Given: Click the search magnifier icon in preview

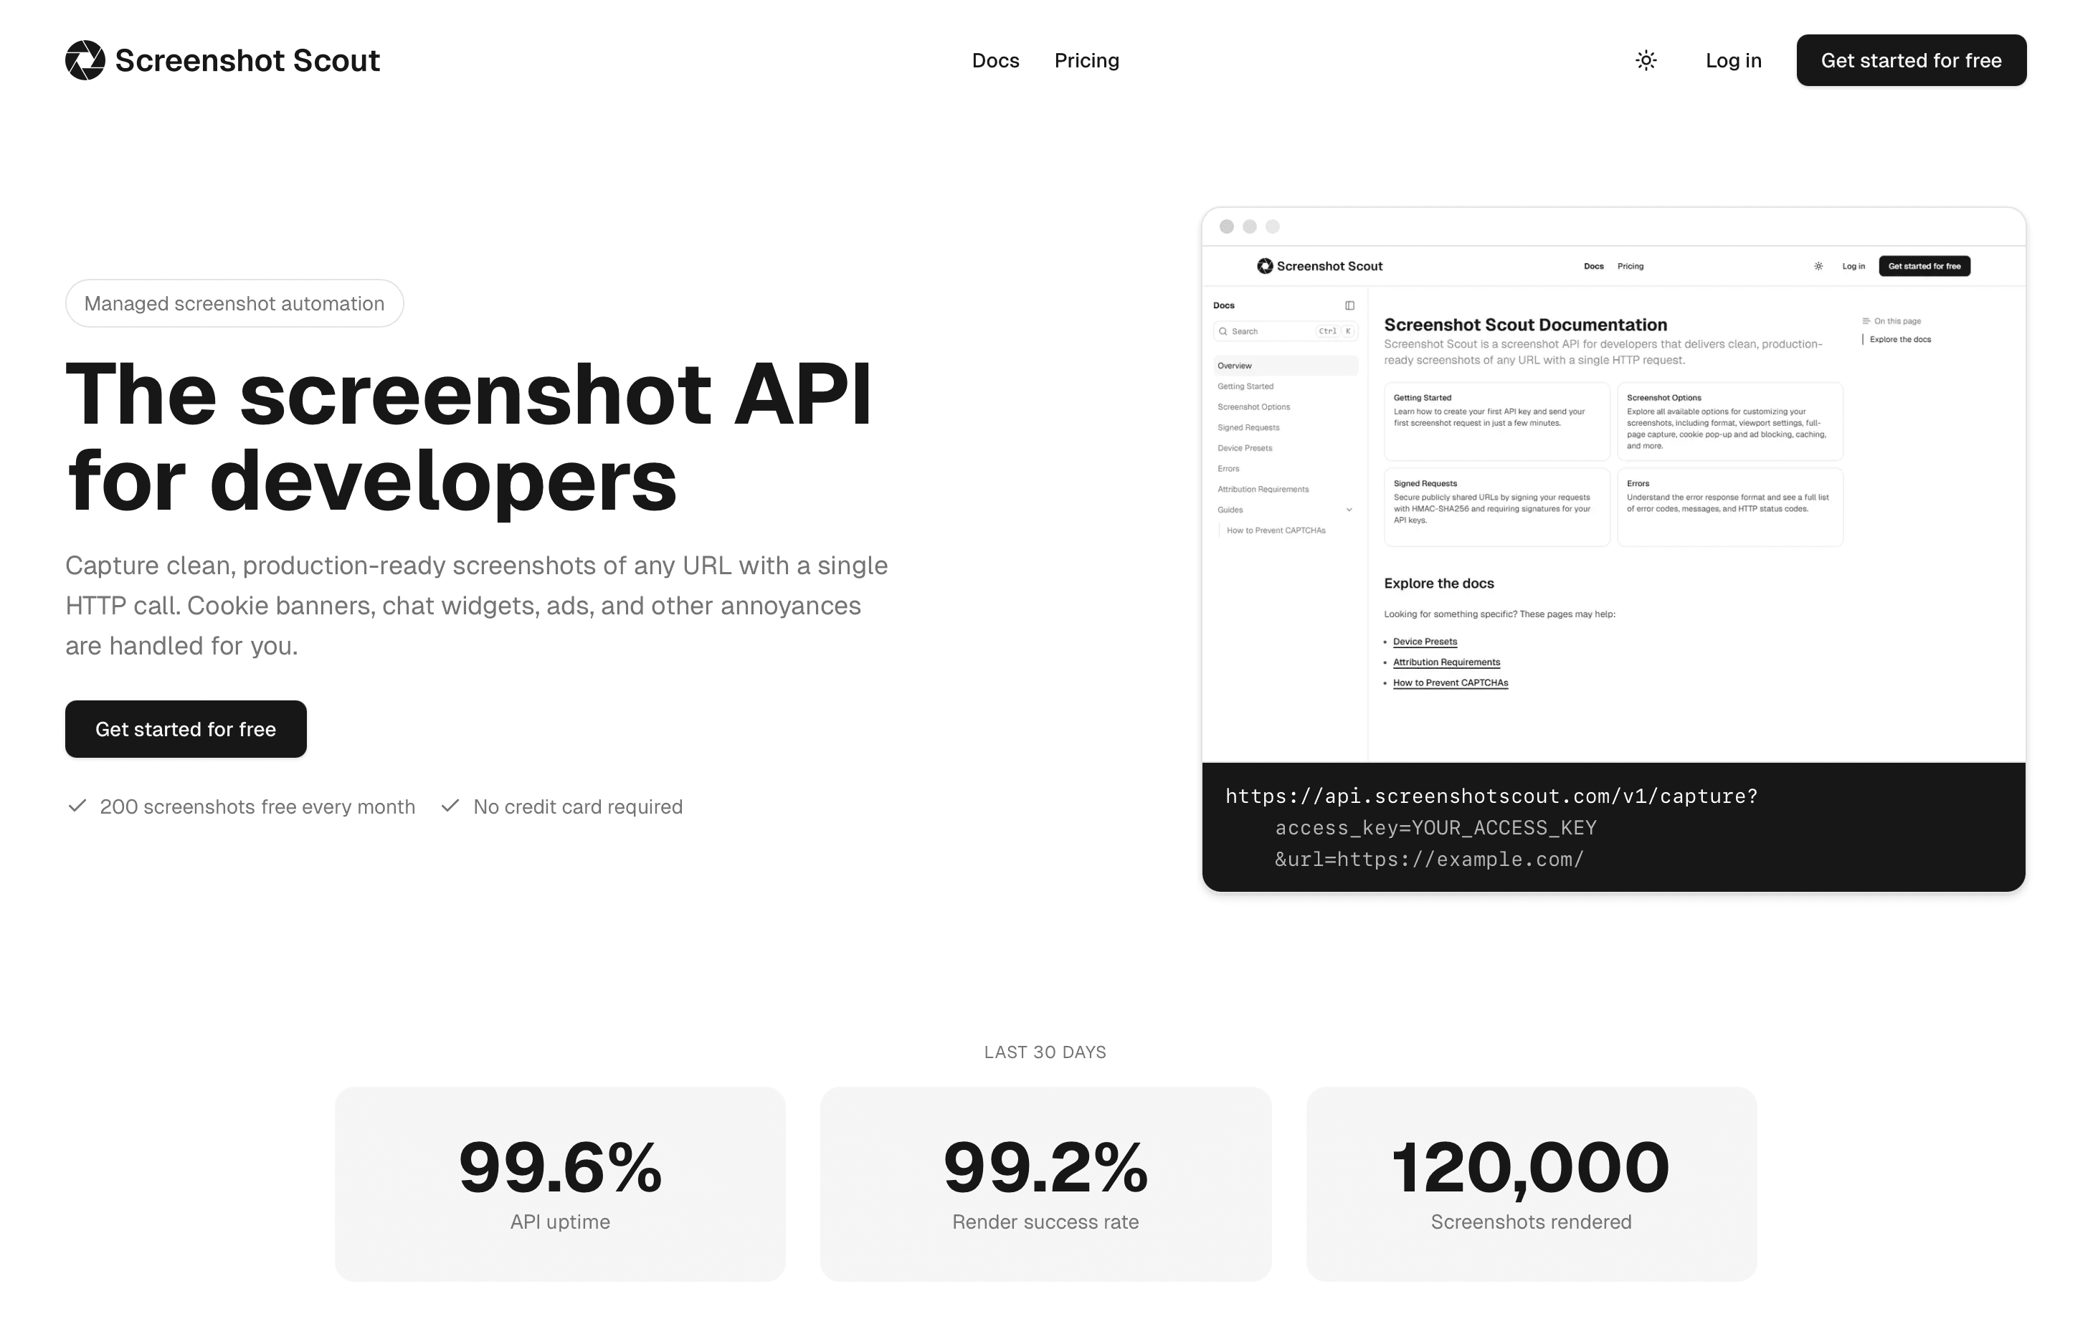Looking at the screenshot, I should click(x=1223, y=331).
